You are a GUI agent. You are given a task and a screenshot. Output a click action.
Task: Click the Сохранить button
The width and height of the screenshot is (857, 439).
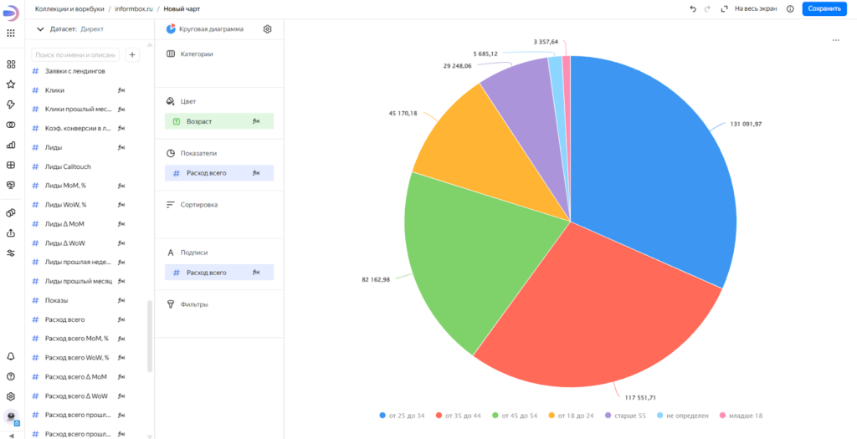pyautogui.click(x=824, y=8)
